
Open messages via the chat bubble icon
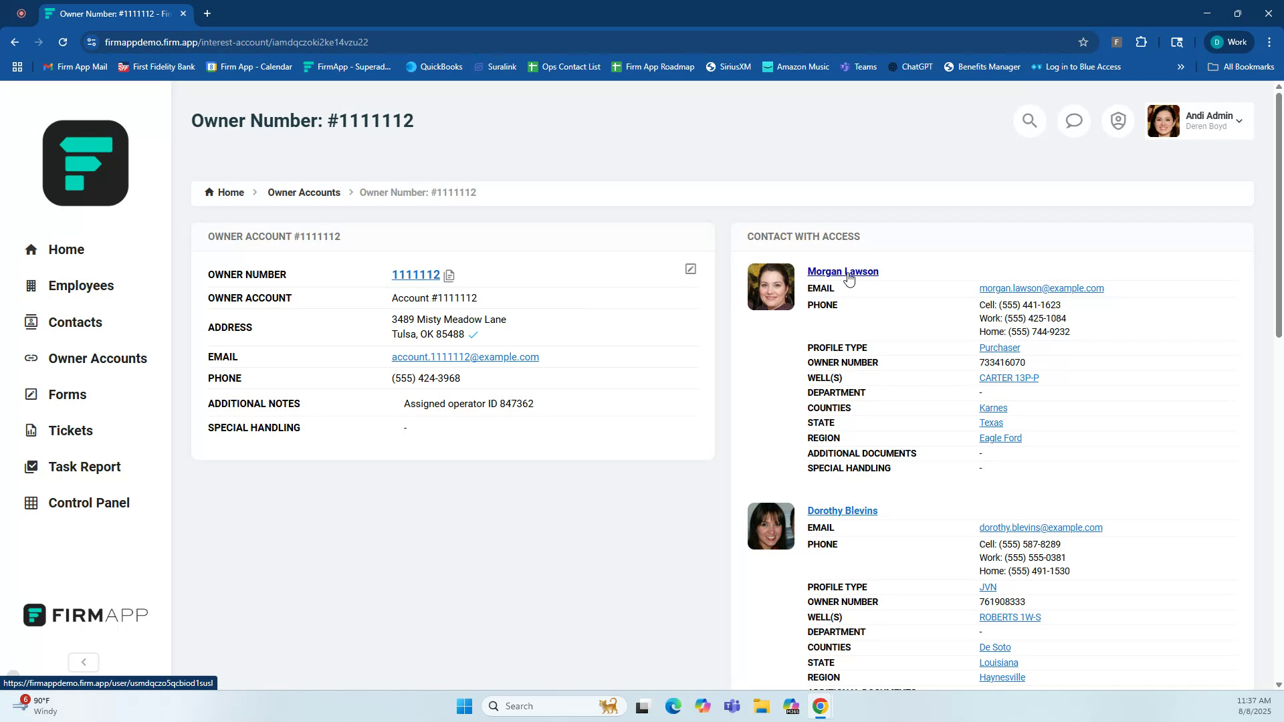[x=1073, y=121]
